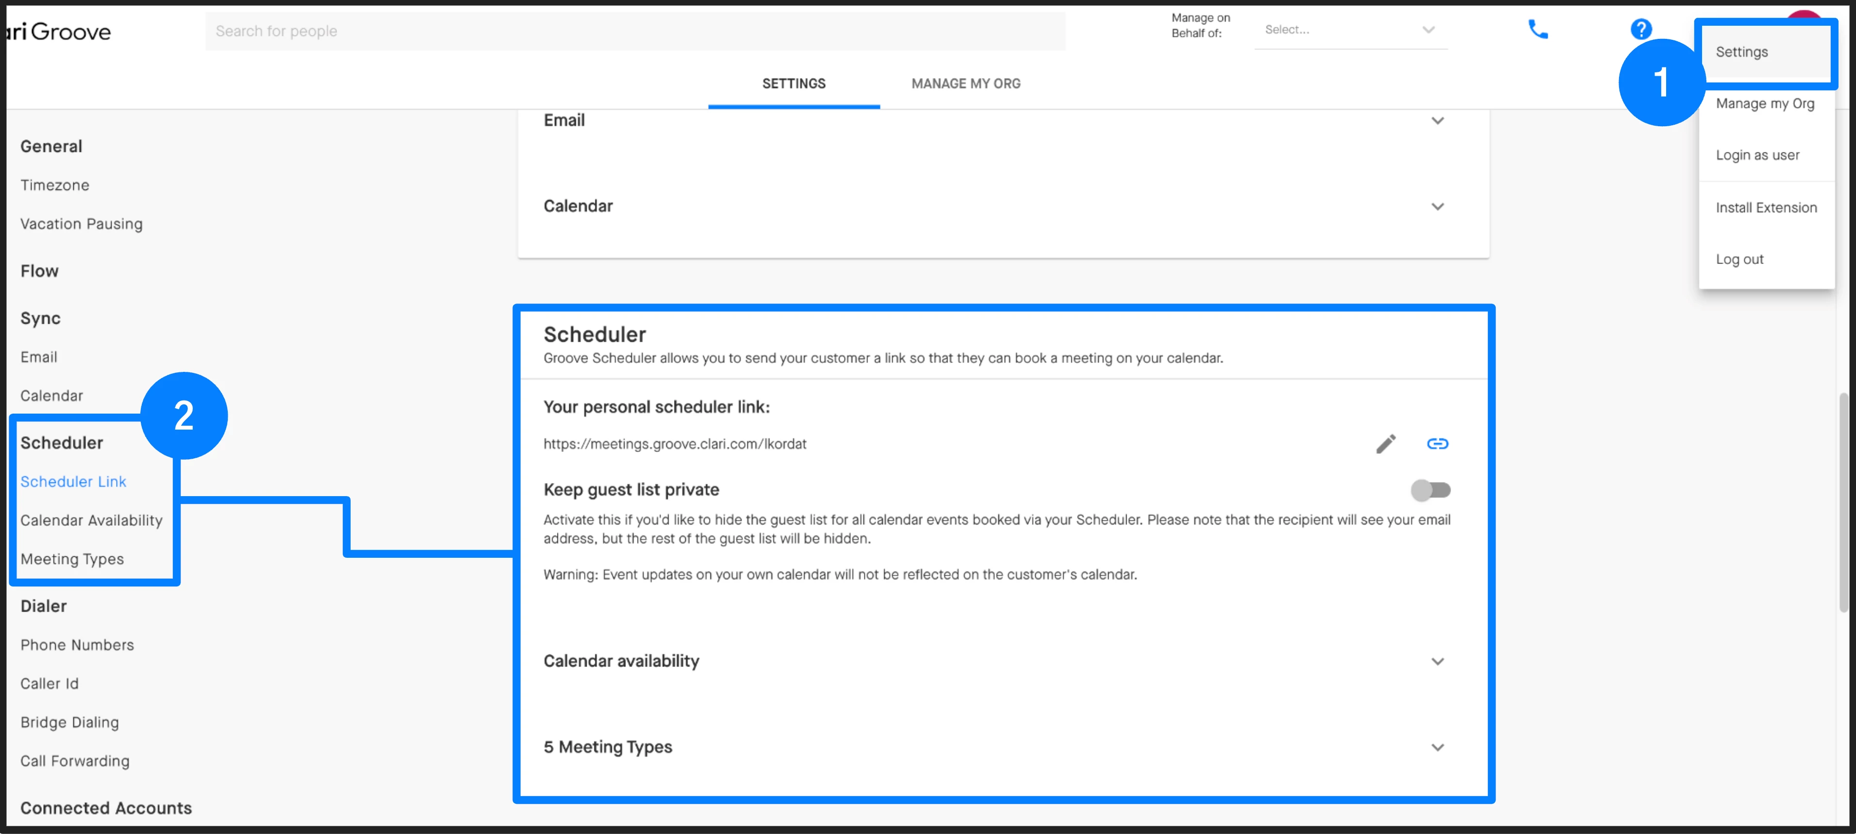Go to Meeting Types in sidebar
This screenshot has width=1856, height=834.
tap(72, 559)
